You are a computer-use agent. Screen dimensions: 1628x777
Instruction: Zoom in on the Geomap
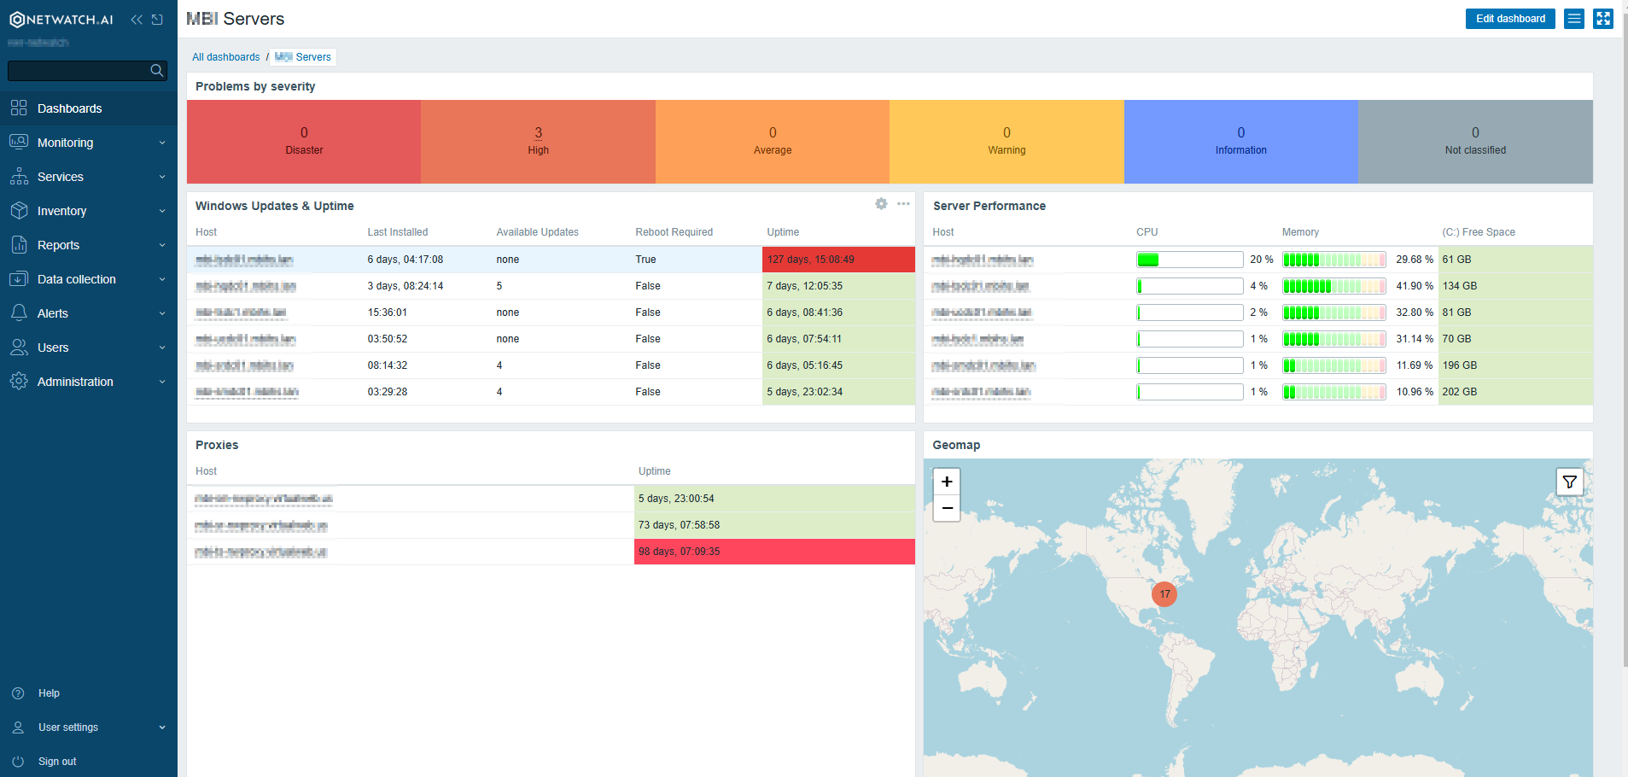click(947, 482)
